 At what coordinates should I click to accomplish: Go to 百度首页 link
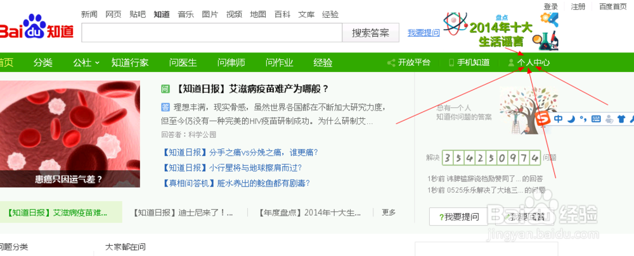click(x=613, y=6)
